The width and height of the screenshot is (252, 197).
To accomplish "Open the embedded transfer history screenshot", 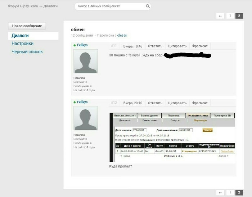I will [x=172, y=137].
